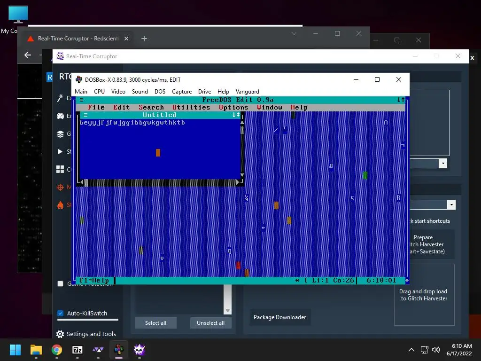The width and height of the screenshot is (481, 361).
Task: Click the gauge sidebar icon in RTC
Action: (60, 116)
